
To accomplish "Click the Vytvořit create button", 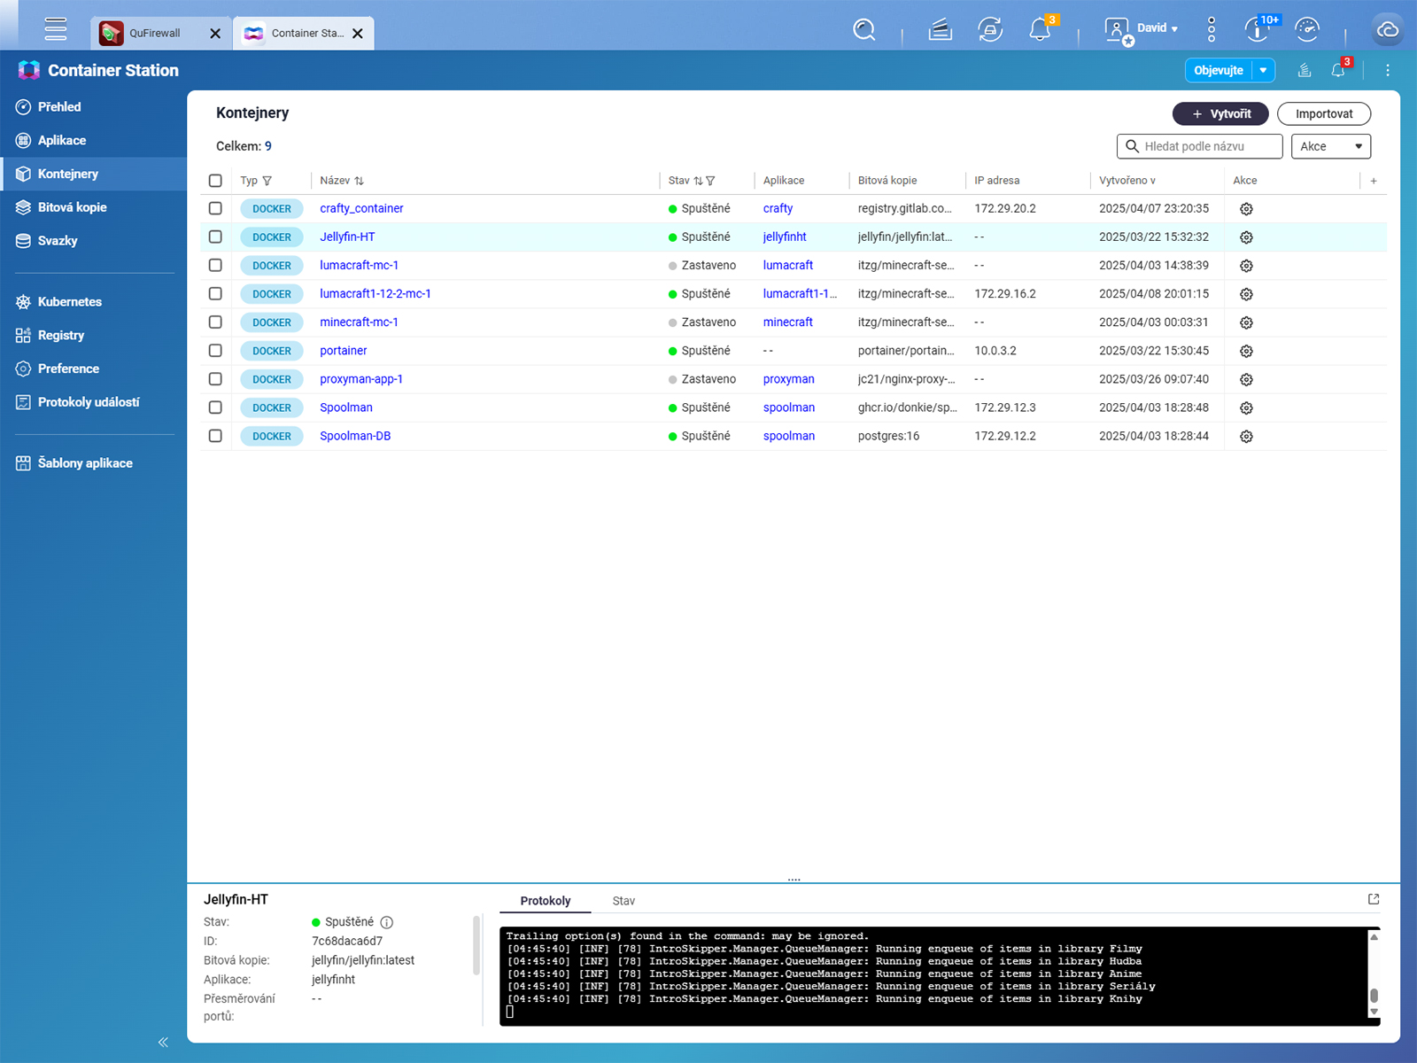I will pos(1220,113).
